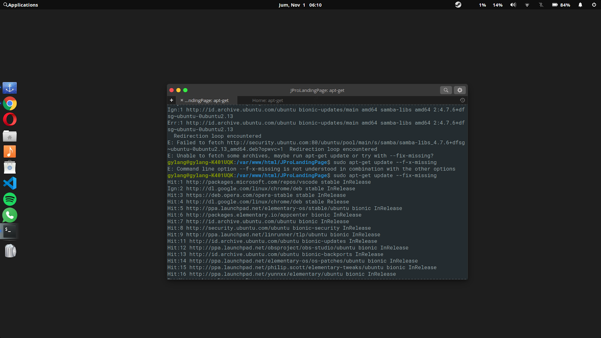The image size is (601, 338).
Task: Maximize terminal using the green button
Action: [185, 90]
